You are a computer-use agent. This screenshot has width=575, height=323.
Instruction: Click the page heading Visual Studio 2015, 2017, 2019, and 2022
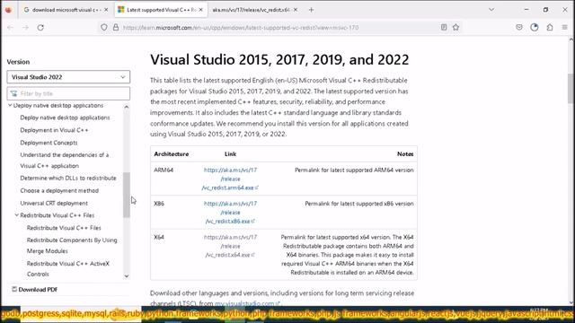pyautogui.click(x=279, y=59)
